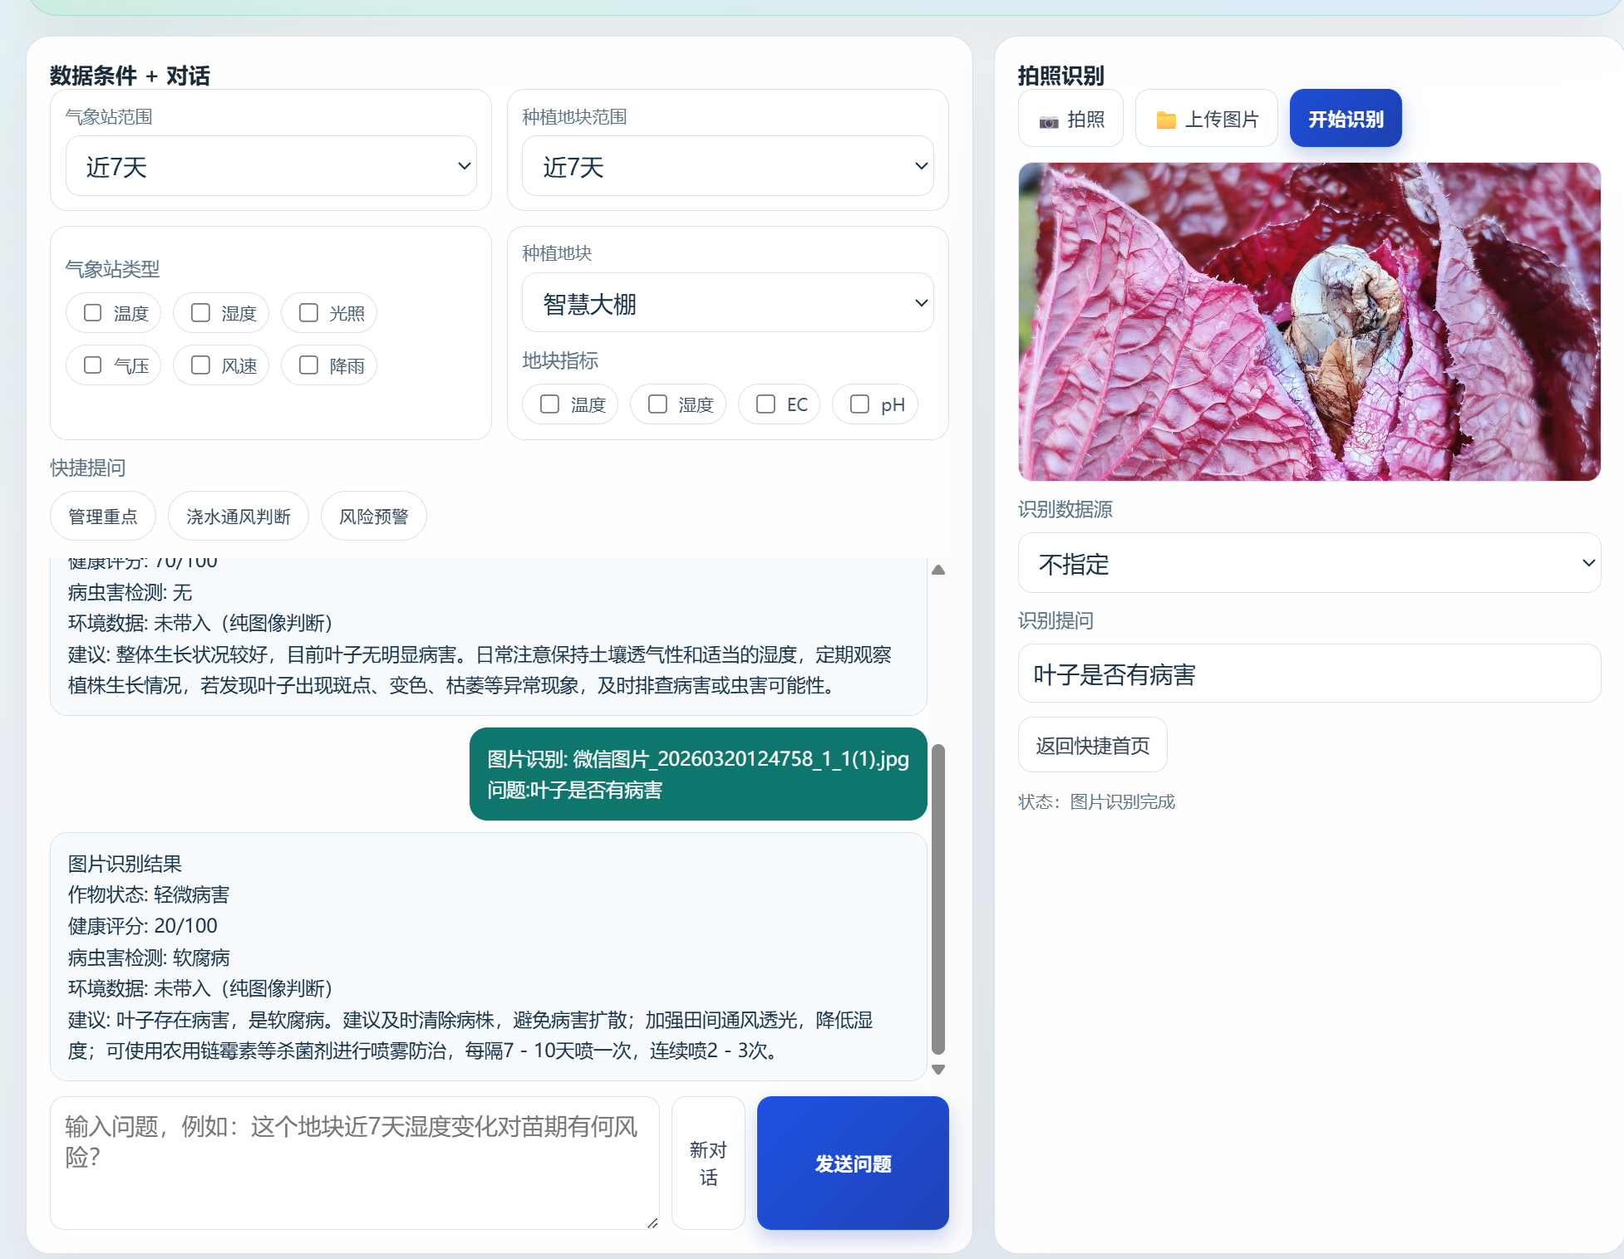Image resolution: width=1624 pixels, height=1259 pixels.
Task: Tick the pH plot indicator checkbox
Action: click(x=859, y=404)
